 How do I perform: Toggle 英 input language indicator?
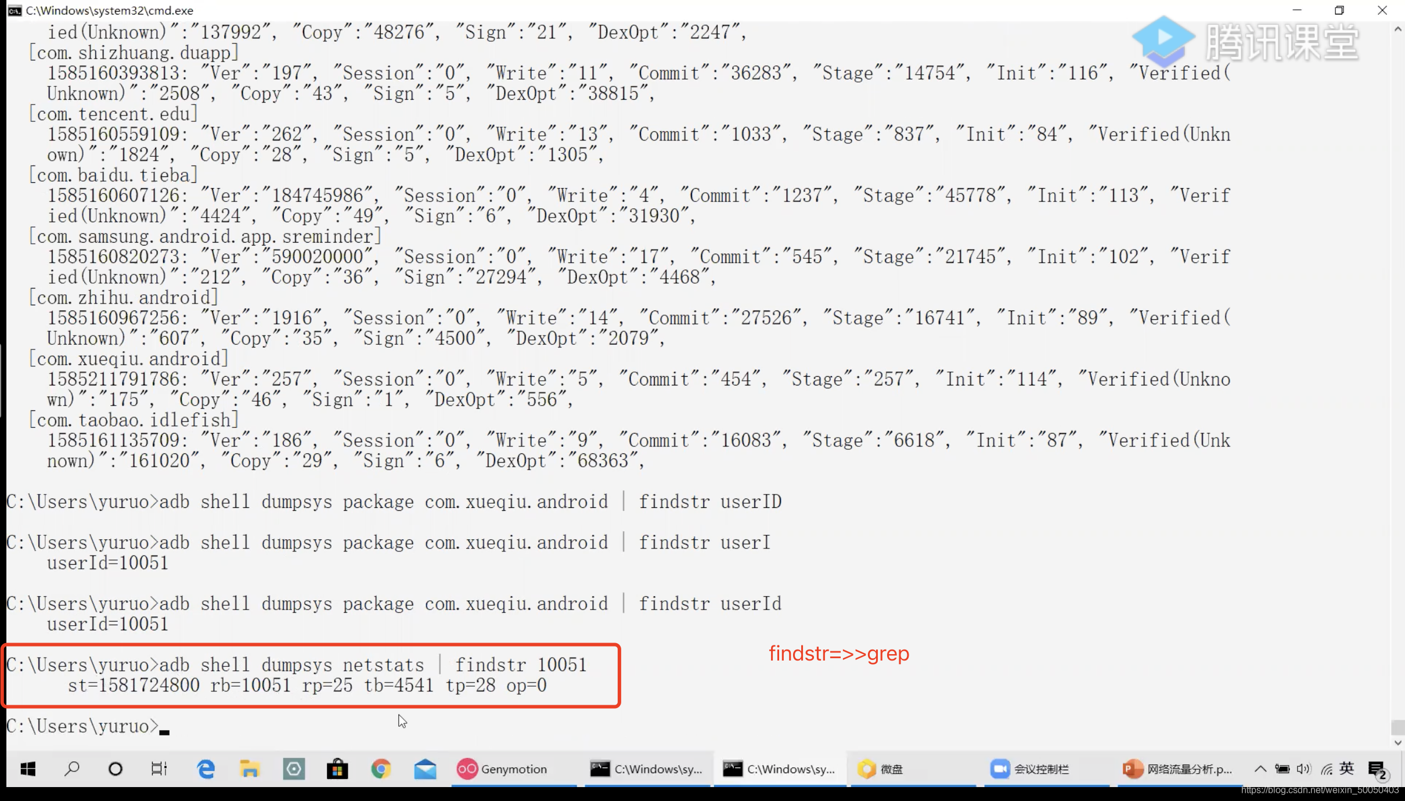click(1347, 768)
